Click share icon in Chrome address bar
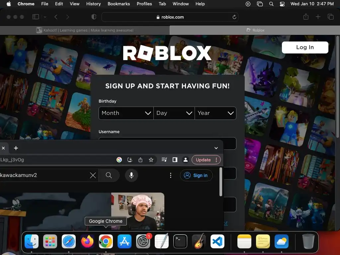 coord(140,160)
